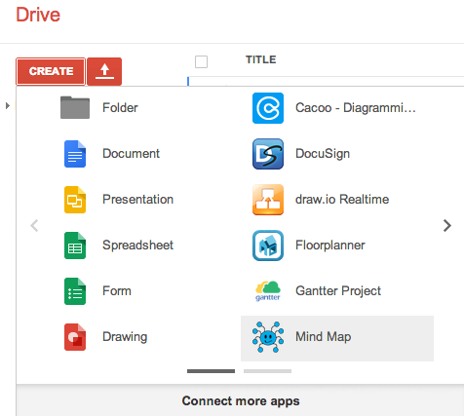Click the green Form icon

click(x=75, y=291)
